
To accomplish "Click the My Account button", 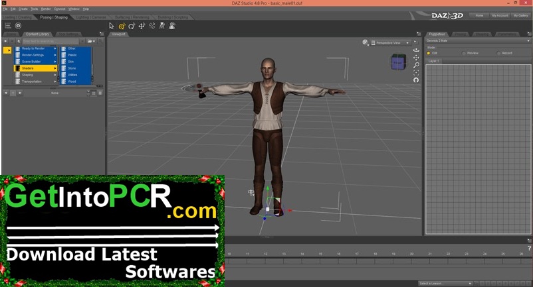I will pos(500,16).
